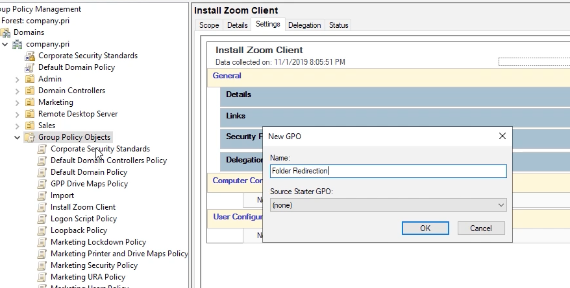Image resolution: width=570 pixels, height=288 pixels.
Task: Click the company.pri domain icon
Action: pyautogui.click(x=18, y=44)
